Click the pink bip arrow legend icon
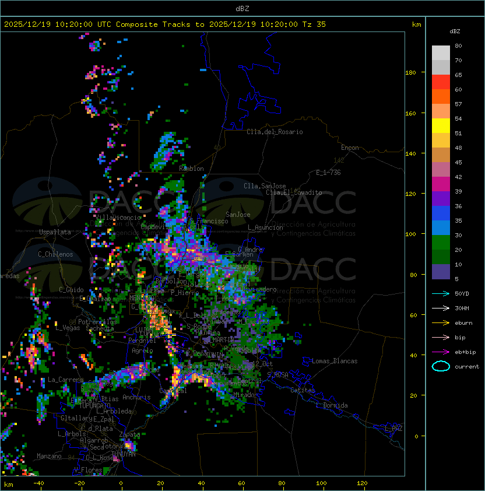The image size is (485, 491). 441,337
